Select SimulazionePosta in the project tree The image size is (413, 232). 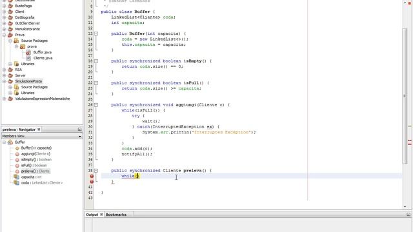pos(28,81)
